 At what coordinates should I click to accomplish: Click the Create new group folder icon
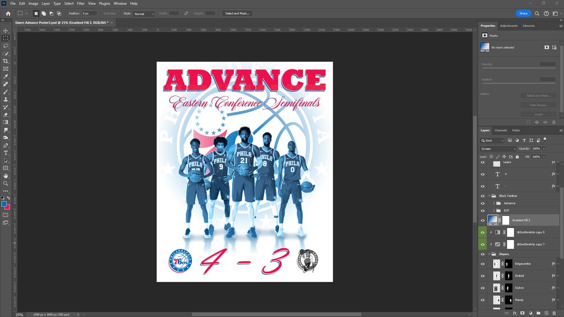[538, 313]
